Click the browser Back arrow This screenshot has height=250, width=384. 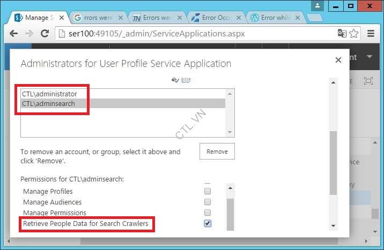[13, 33]
